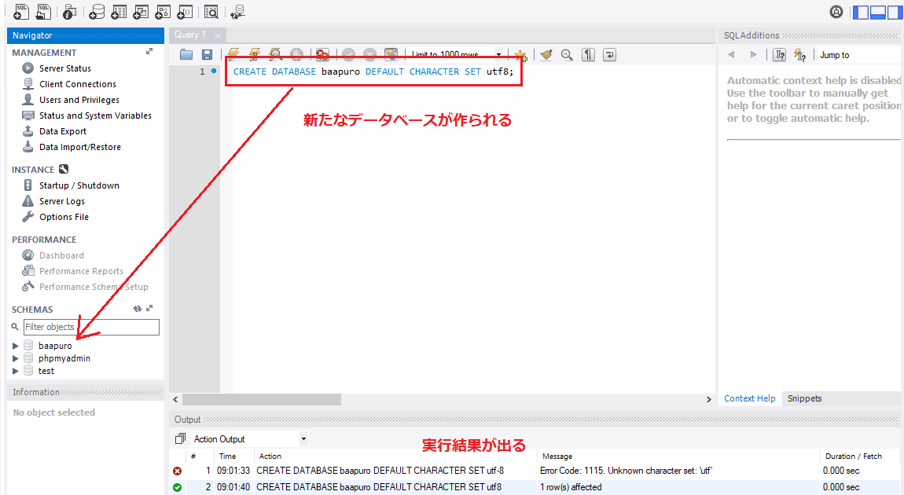904x495 pixels.
Task: Switch to the Context Help tab
Action: click(749, 398)
